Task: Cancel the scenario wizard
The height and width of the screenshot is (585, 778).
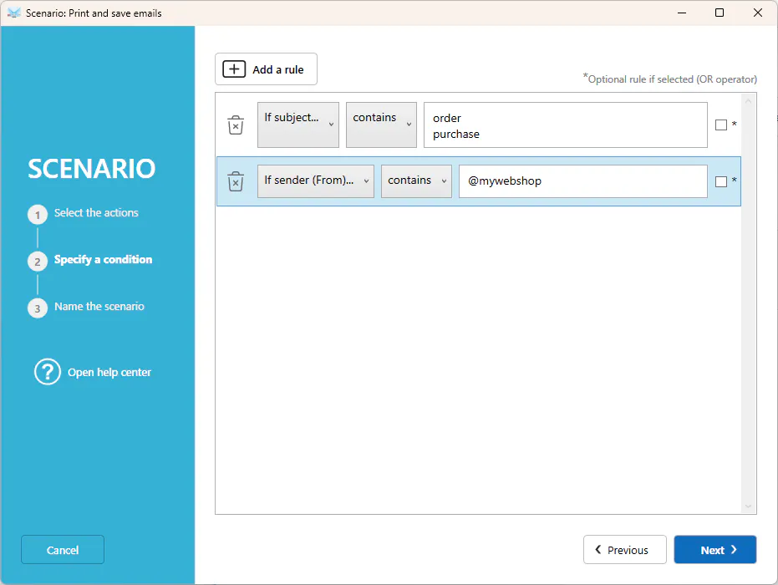Action: pos(63,549)
